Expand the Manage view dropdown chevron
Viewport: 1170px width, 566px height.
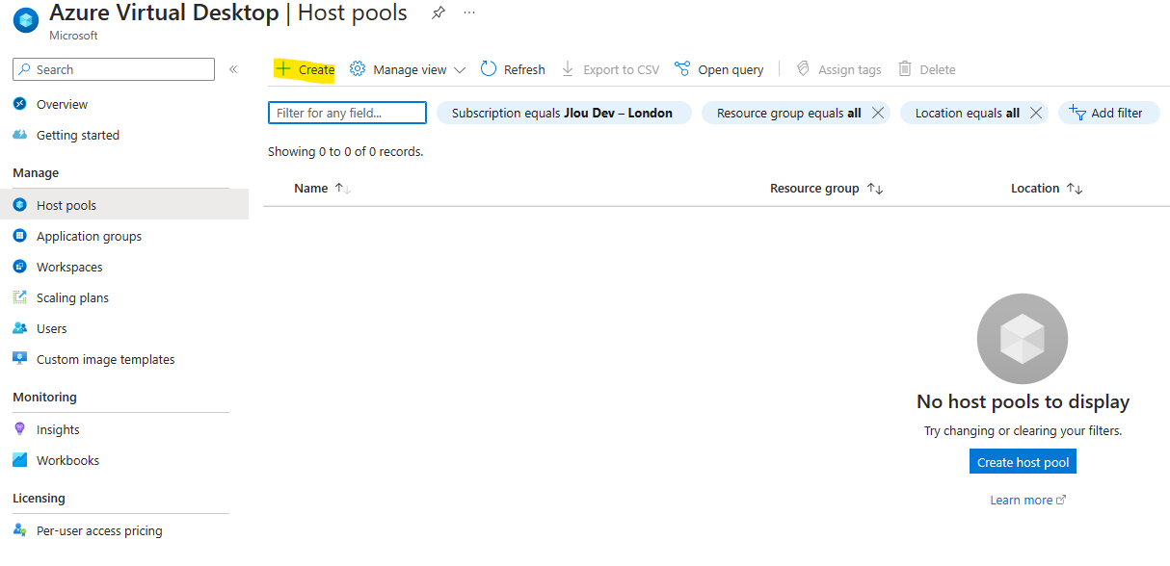tap(459, 69)
